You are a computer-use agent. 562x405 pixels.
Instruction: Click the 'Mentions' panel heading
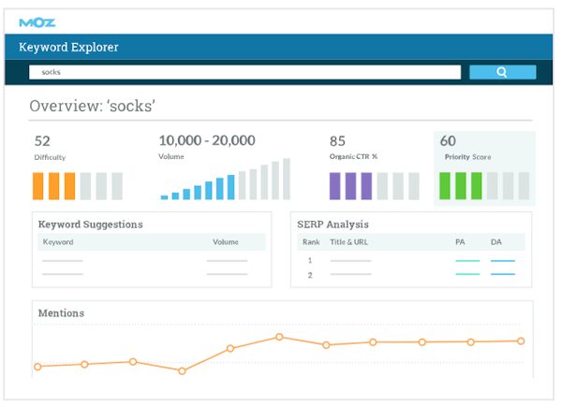click(x=61, y=313)
